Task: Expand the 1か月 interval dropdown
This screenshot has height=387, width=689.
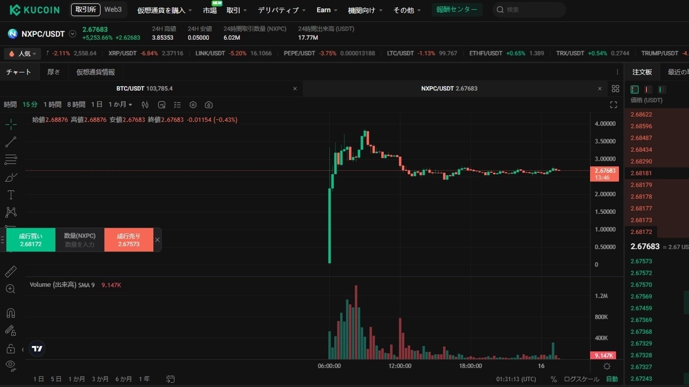Action: [120, 105]
